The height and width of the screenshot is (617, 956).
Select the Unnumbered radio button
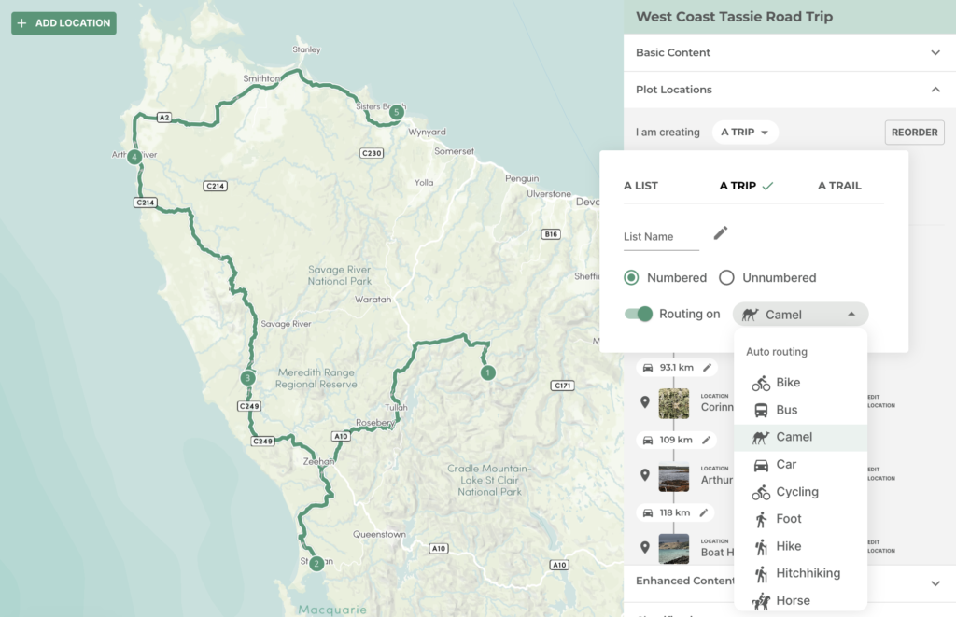click(x=726, y=278)
